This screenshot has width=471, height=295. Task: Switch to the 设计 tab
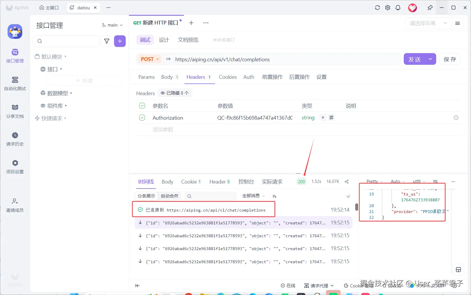[164, 40]
